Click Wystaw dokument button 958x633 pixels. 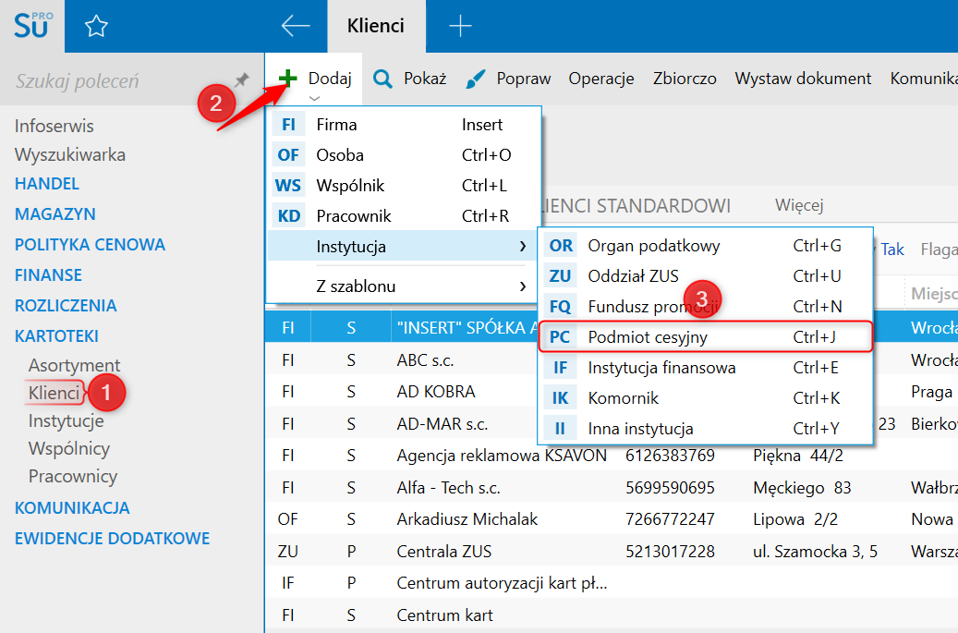point(803,79)
